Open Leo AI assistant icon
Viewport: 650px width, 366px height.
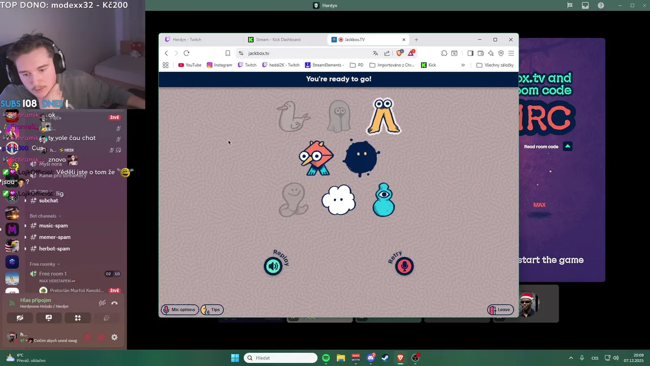point(491,53)
